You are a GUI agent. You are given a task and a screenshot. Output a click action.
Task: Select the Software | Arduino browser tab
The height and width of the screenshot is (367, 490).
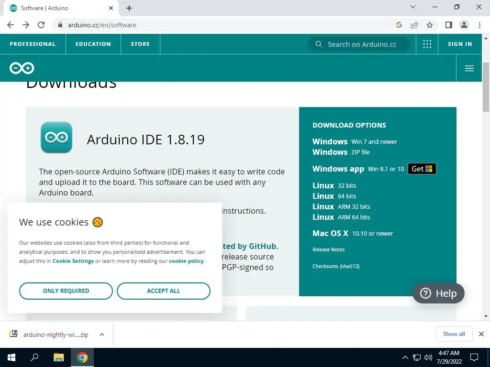61,8
